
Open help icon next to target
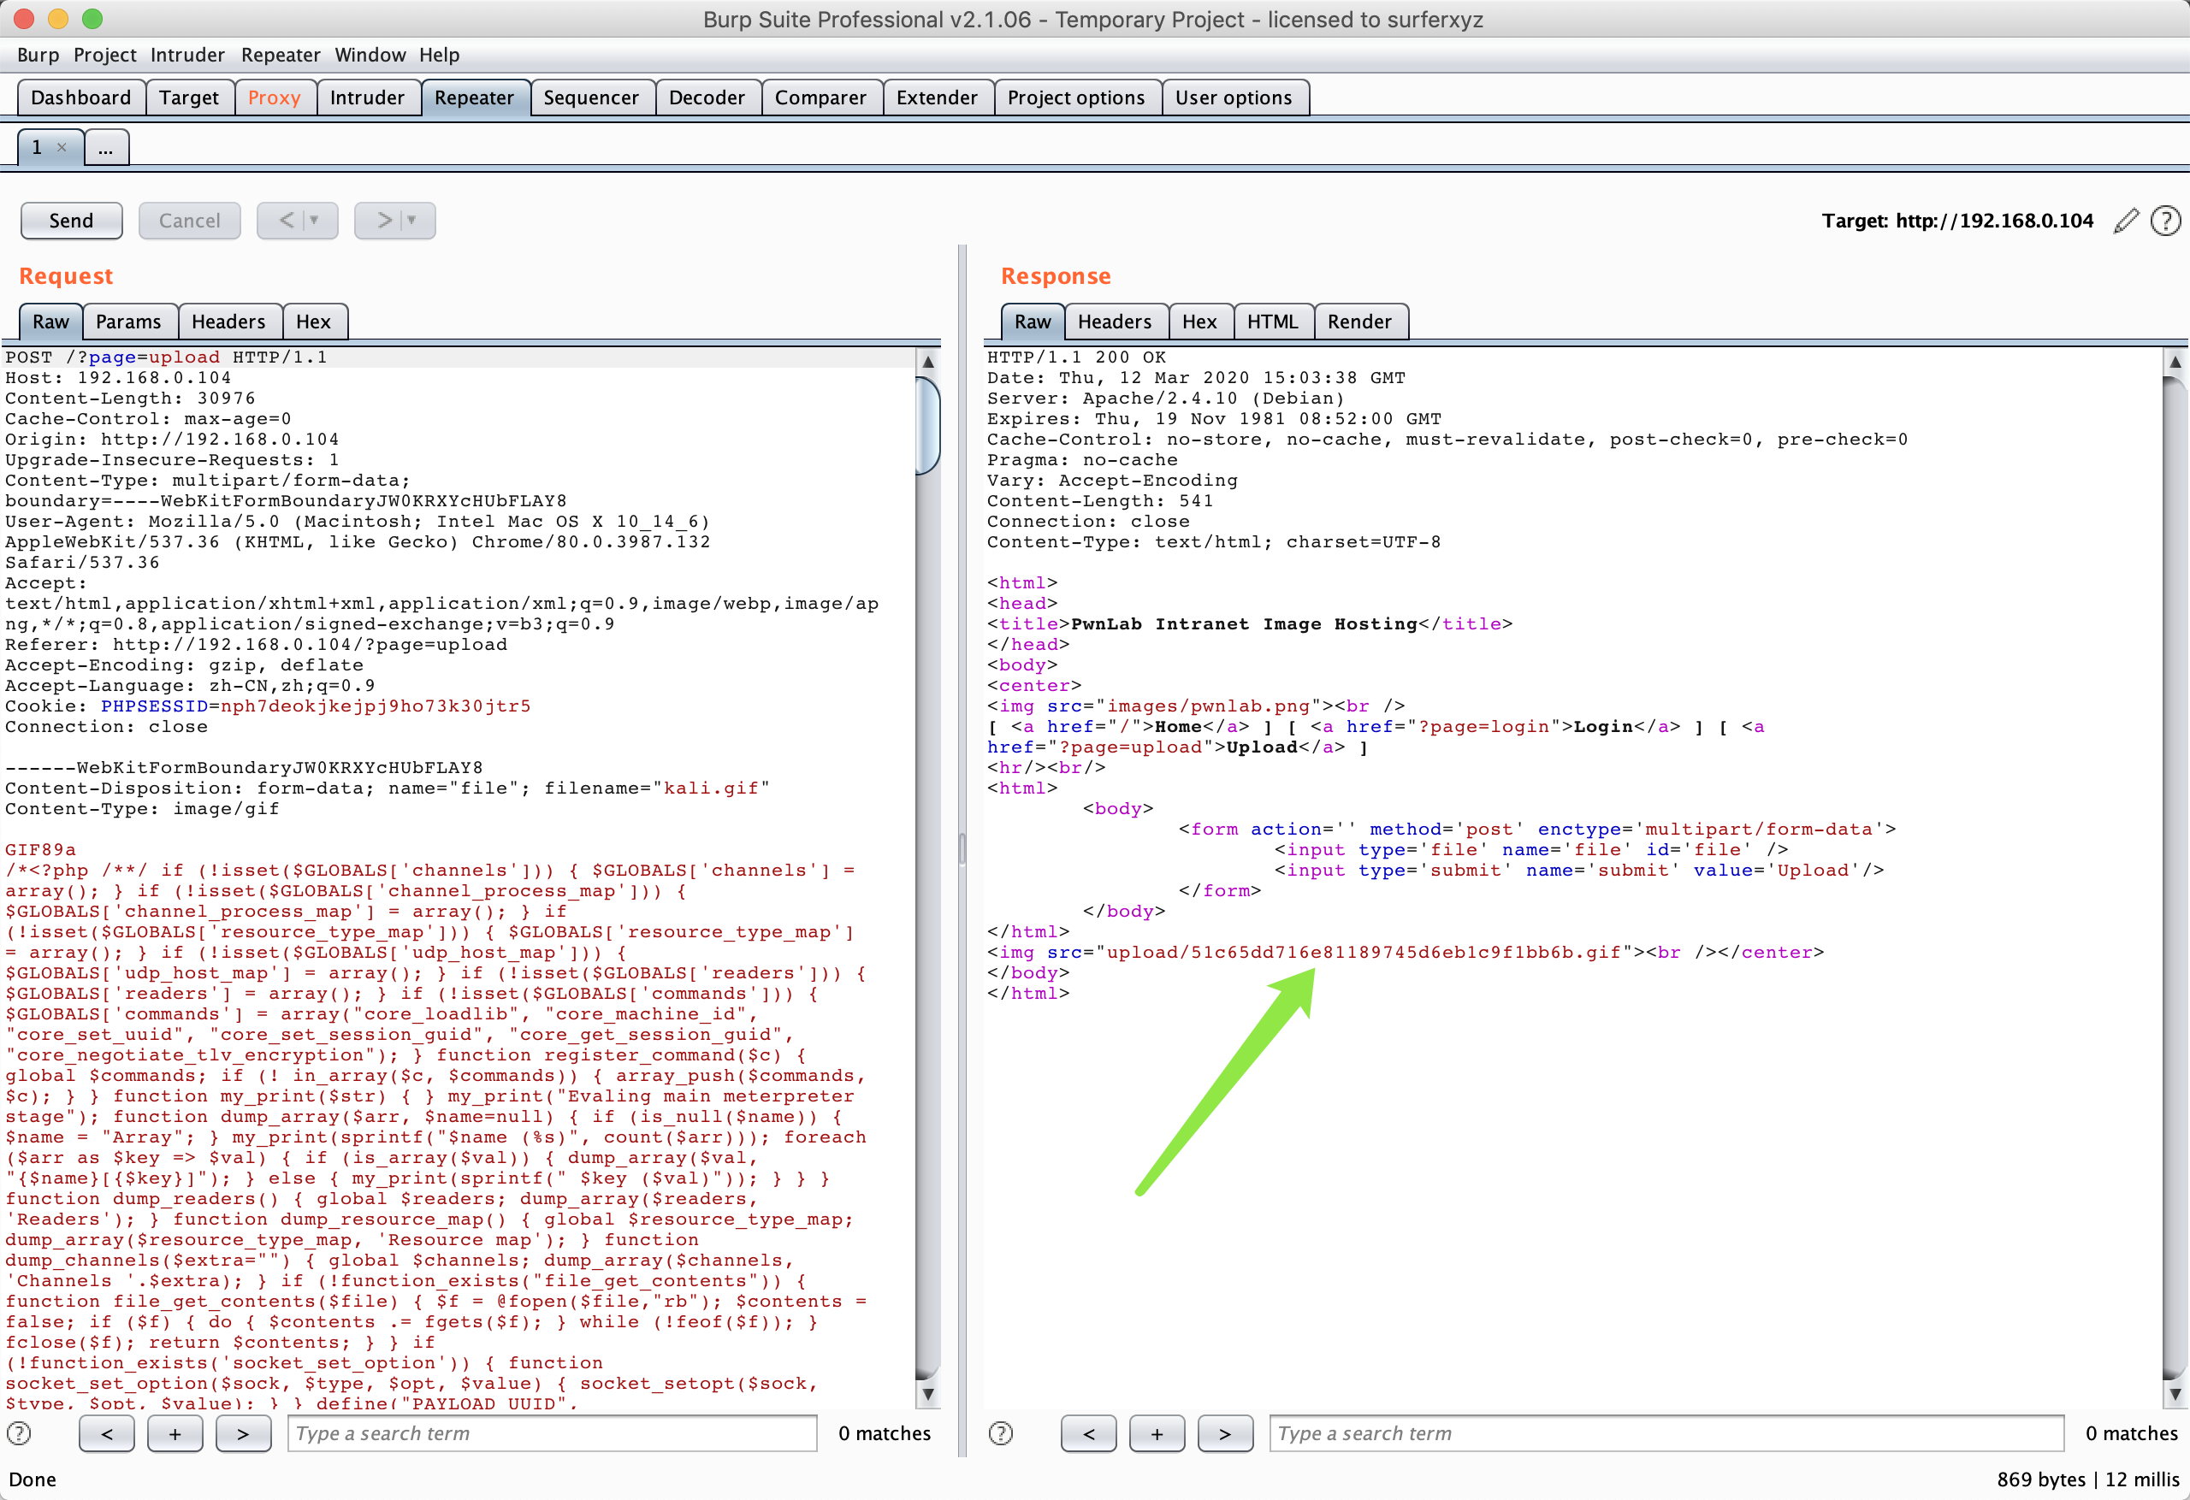2165,221
